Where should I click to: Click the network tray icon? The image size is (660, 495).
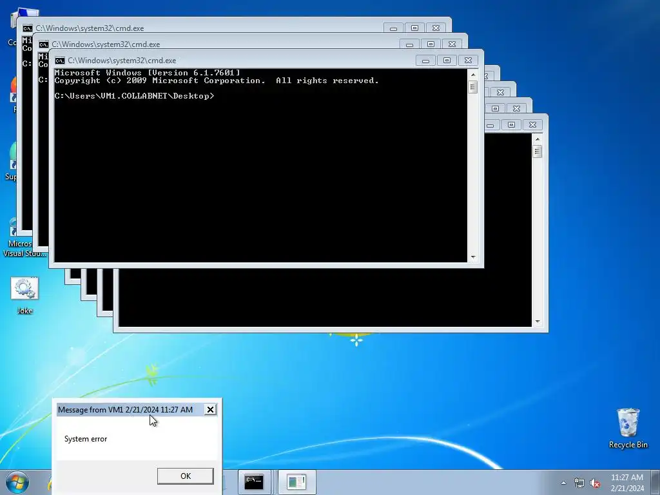click(x=579, y=483)
